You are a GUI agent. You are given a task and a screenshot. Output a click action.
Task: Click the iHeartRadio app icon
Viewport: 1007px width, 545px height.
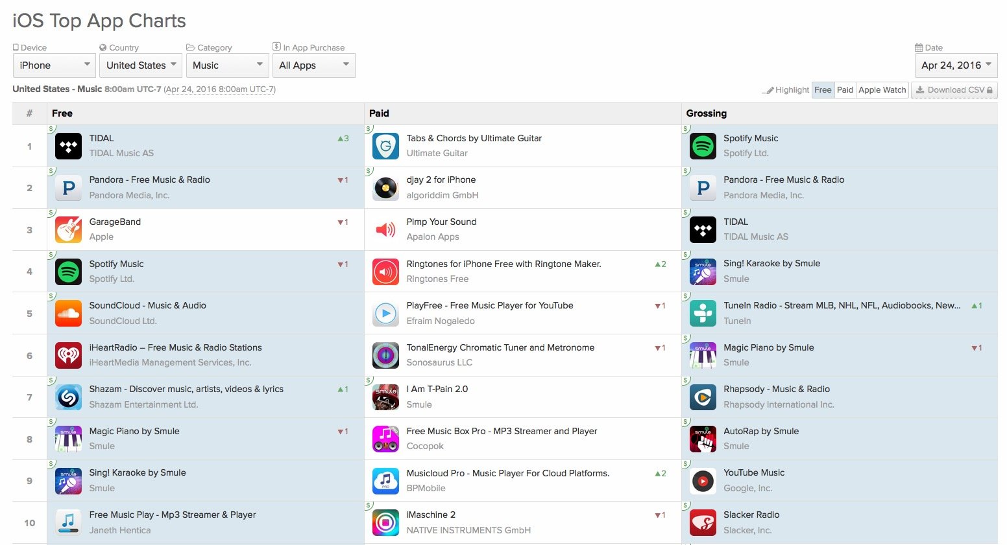[68, 355]
